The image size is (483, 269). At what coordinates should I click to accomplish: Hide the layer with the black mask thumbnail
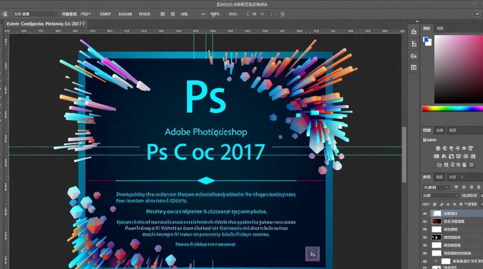[425, 237]
